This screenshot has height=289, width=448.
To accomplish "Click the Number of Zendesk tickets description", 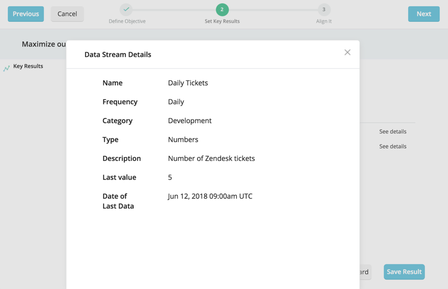I will tap(211, 158).
